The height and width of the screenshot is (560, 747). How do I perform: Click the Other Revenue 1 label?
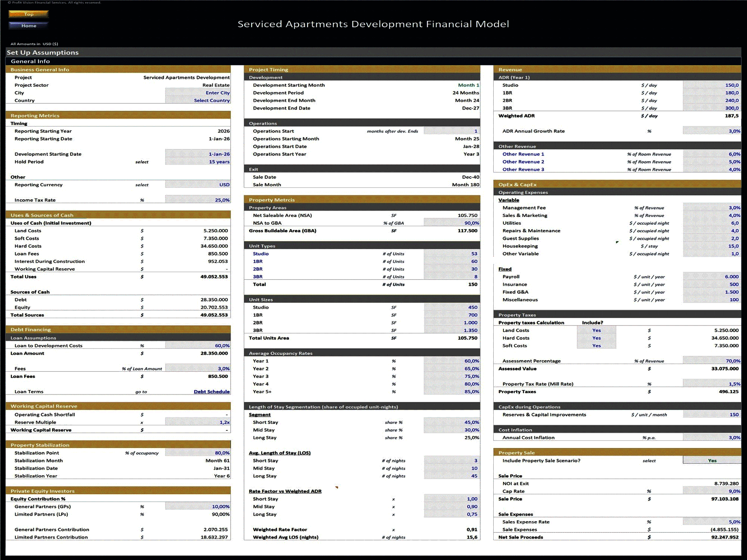coord(523,154)
